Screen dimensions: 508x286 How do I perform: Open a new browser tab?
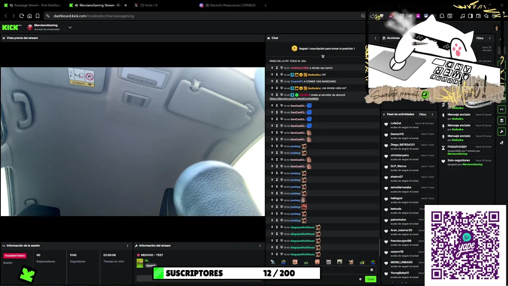(x=266, y=5)
